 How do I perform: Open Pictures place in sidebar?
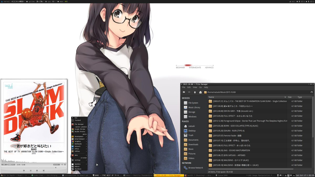(x=192, y=154)
